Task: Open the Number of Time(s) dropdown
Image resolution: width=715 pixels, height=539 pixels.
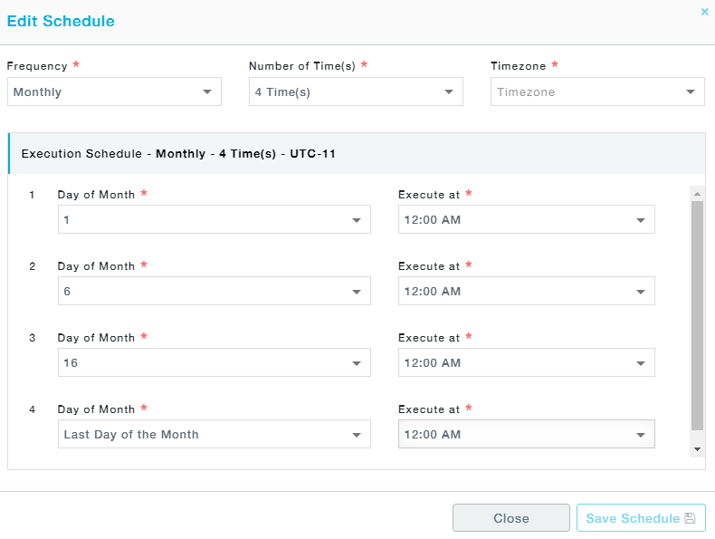Action: coord(356,91)
